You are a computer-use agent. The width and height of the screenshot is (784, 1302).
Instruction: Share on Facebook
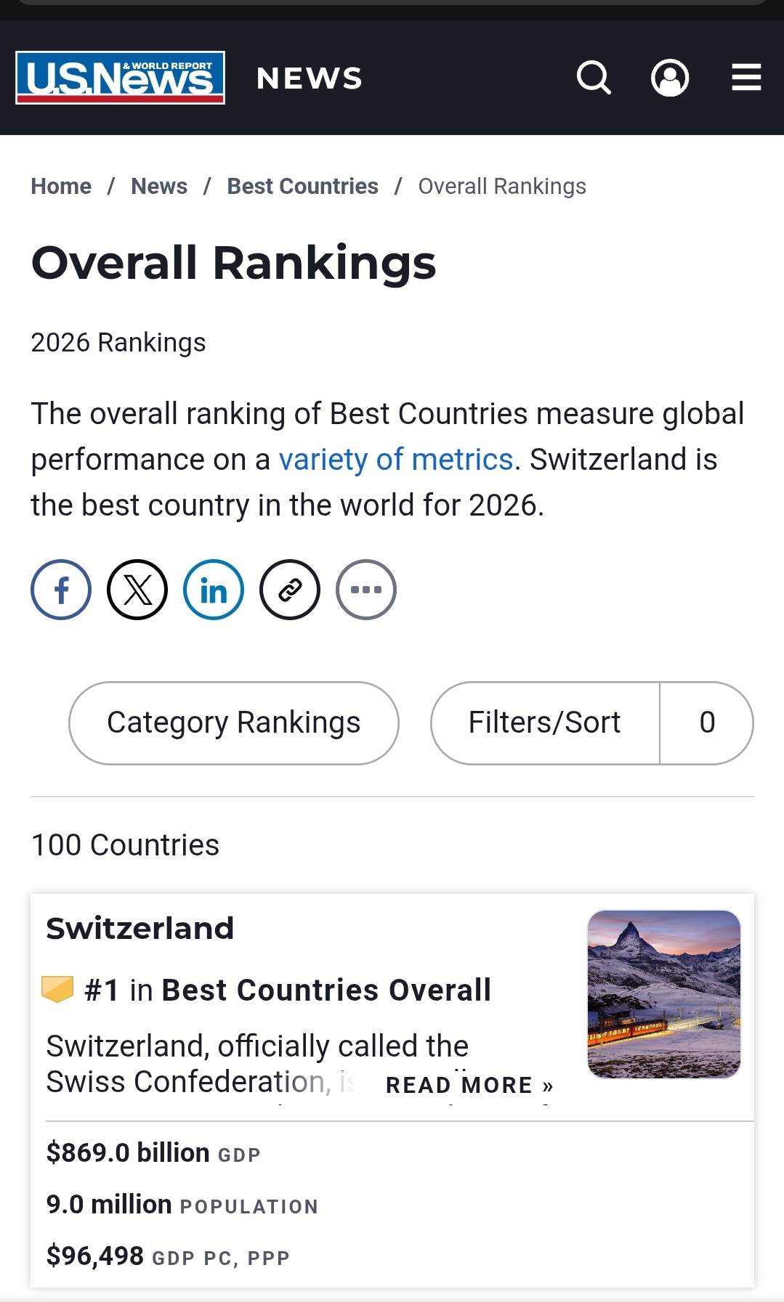point(61,590)
